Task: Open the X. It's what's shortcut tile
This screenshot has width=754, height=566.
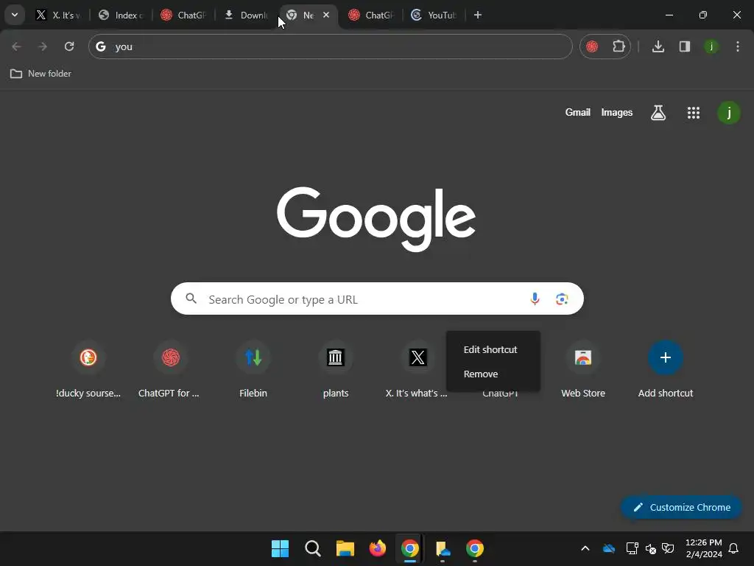Action: pyautogui.click(x=417, y=370)
